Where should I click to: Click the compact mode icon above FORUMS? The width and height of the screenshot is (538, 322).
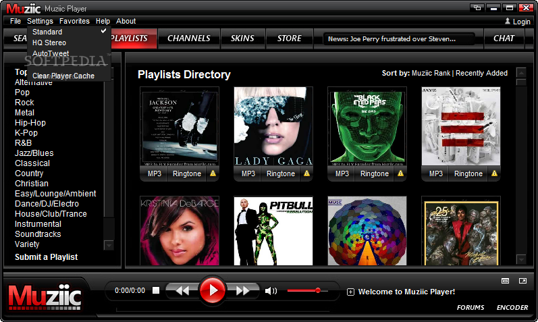505,281
